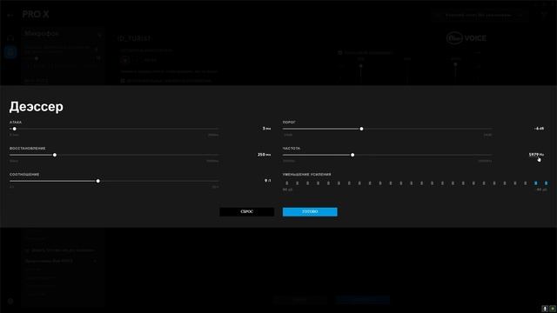The height and width of the screenshot is (313, 557).
Task: Click the ВОССТАНОВЛЕНИЕ label
Action: (27, 149)
